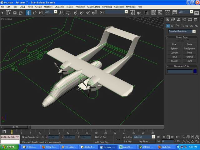
Task: Activate Select and Rotate tool
Action: (35, 12)
